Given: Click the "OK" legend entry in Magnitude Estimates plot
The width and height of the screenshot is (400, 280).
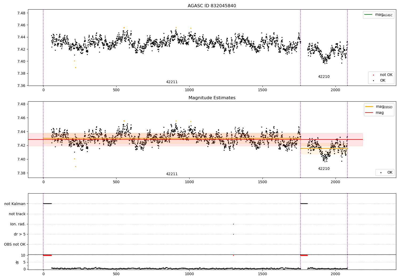Looking at the screenshot, I should (x=386, y=173).
